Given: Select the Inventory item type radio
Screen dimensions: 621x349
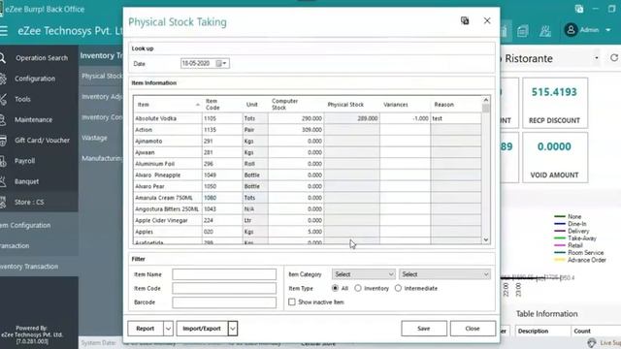Looking at the screenshot, I should [x=358, y=289].
